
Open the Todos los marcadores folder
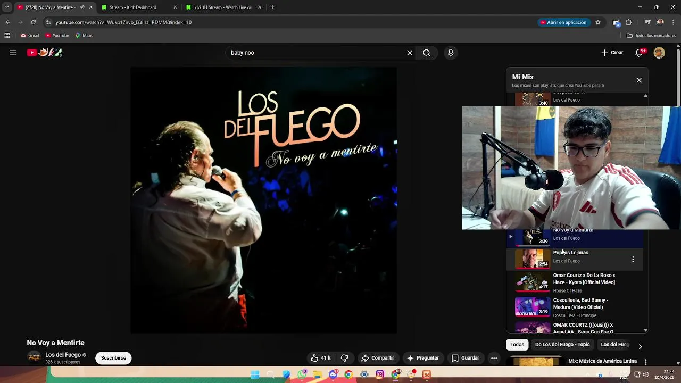click(x=651, y=36)
